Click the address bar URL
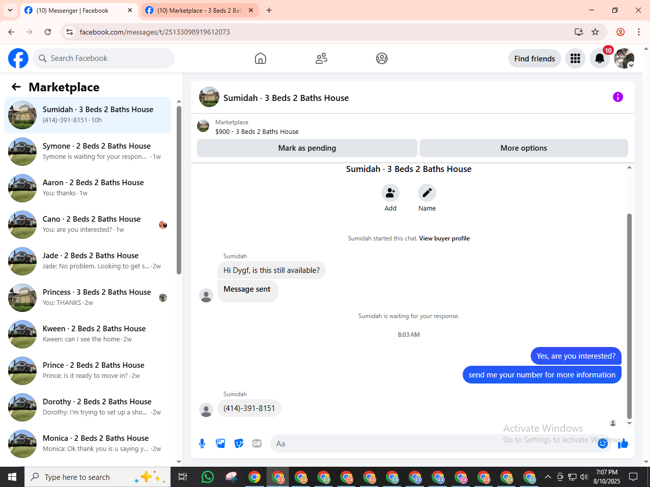650x487 pixels. (x=155, y=32)
